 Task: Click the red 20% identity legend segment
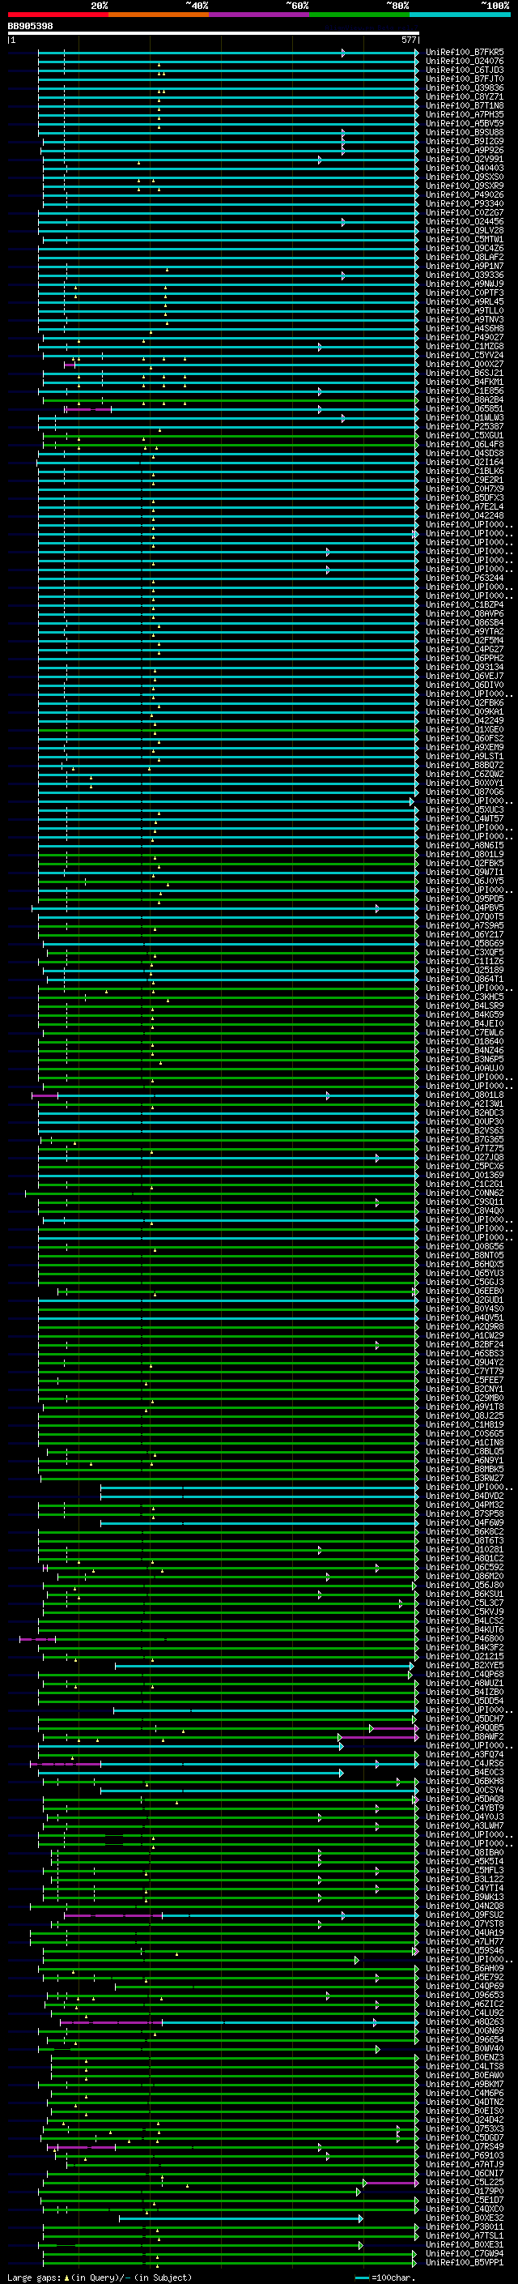pyautogui.click(x=57, y=15)
